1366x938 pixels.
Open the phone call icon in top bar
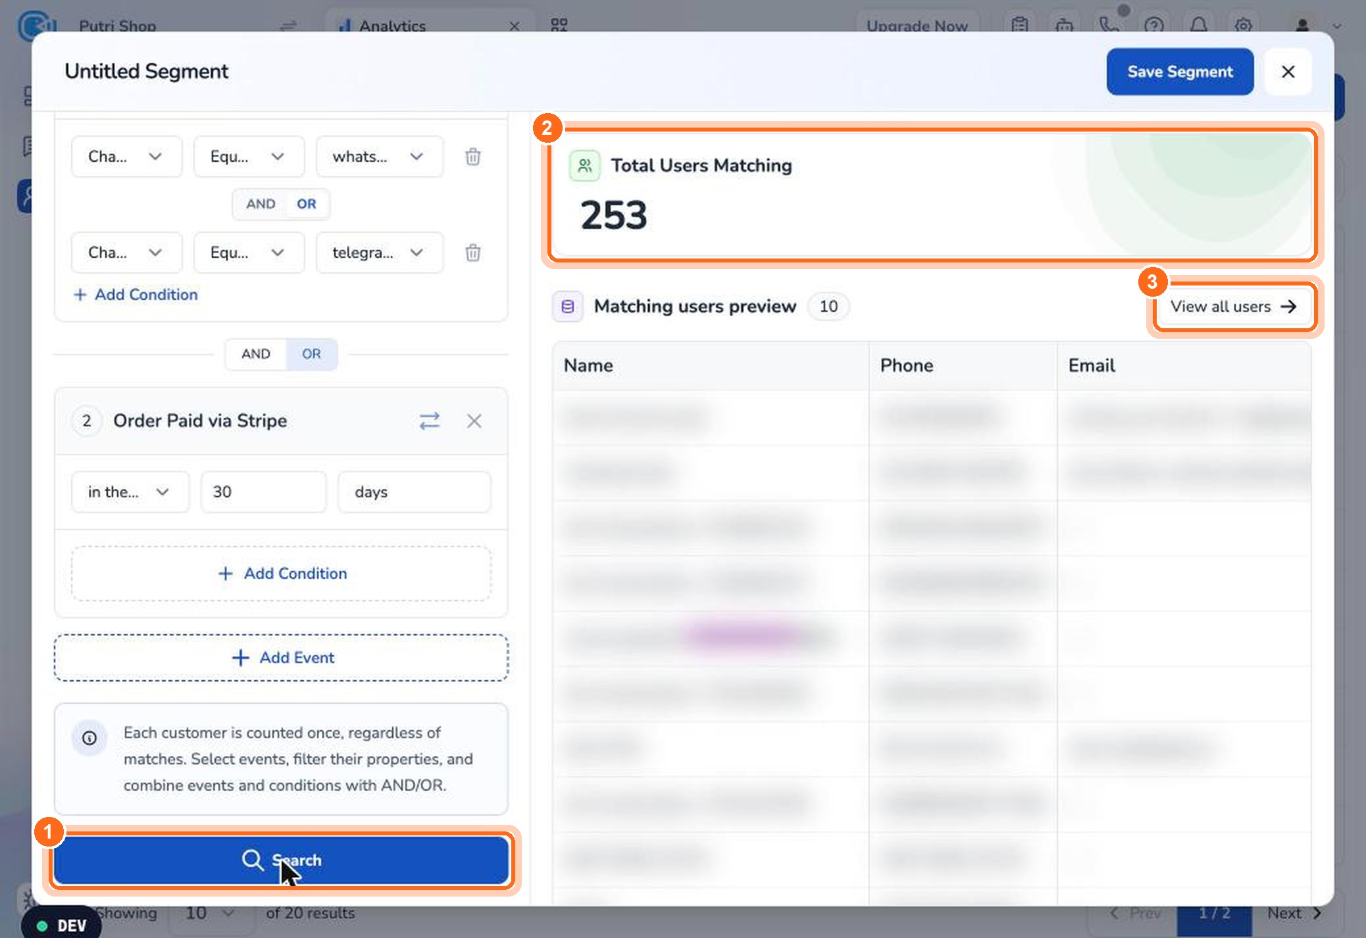click(1109, 25)
